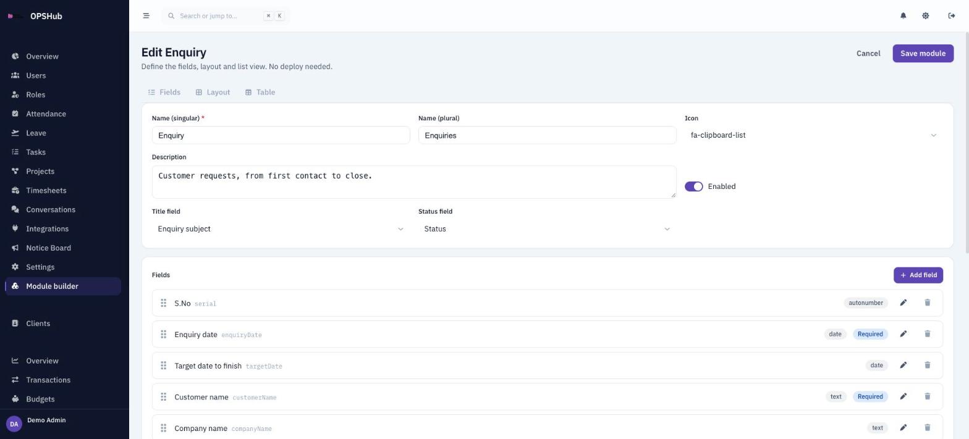The image size is (969, 439).
Task: Open the Status field dropdown
Action: click(547, 229)
